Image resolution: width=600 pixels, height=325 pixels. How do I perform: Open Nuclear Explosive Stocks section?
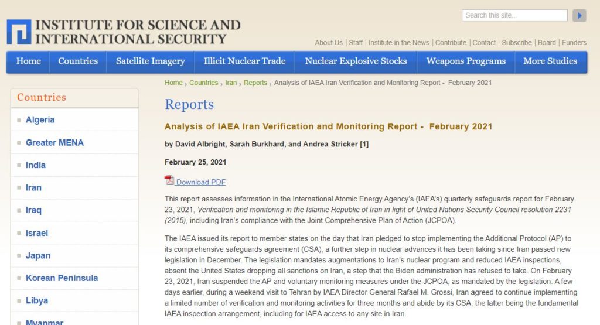click(x=356, y=61)
